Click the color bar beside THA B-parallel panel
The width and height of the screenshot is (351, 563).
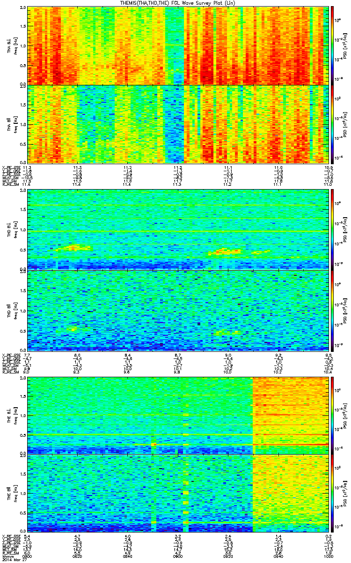click(332, 123)
